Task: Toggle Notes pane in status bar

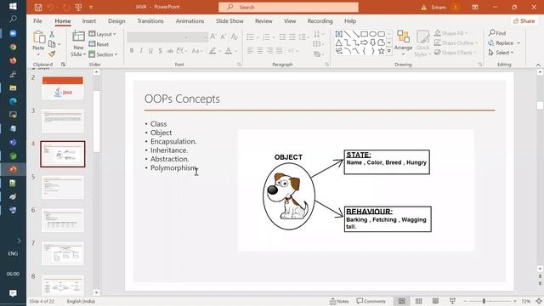Action: [339, 301]
